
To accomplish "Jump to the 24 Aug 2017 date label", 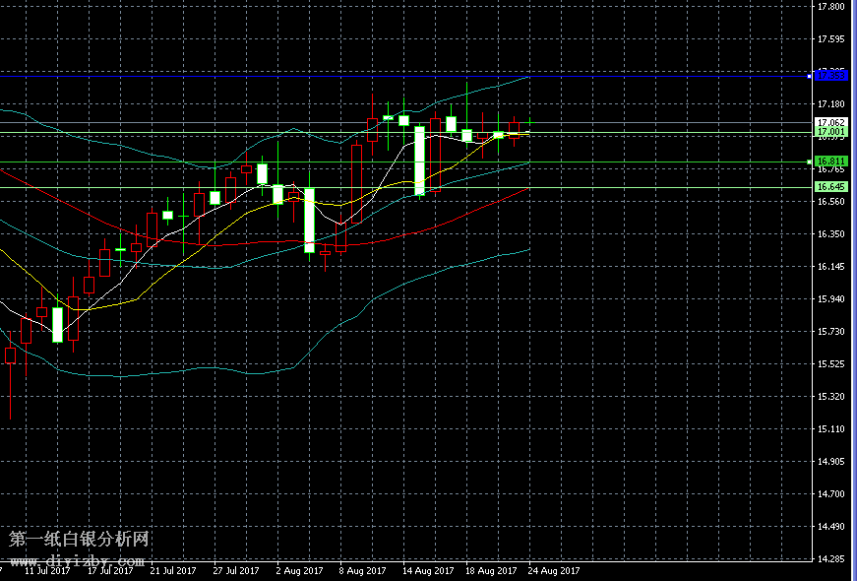I will click(554, 570).
